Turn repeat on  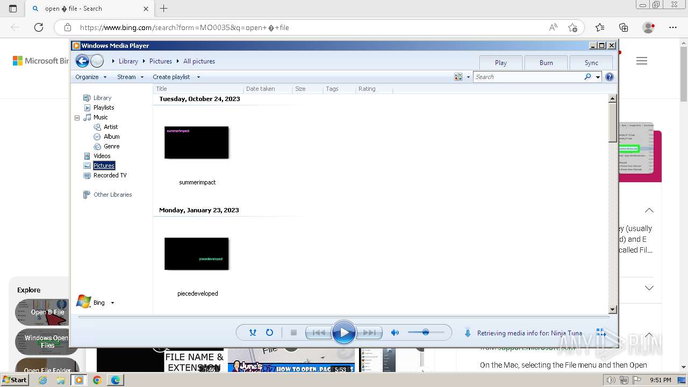(269, 333)
